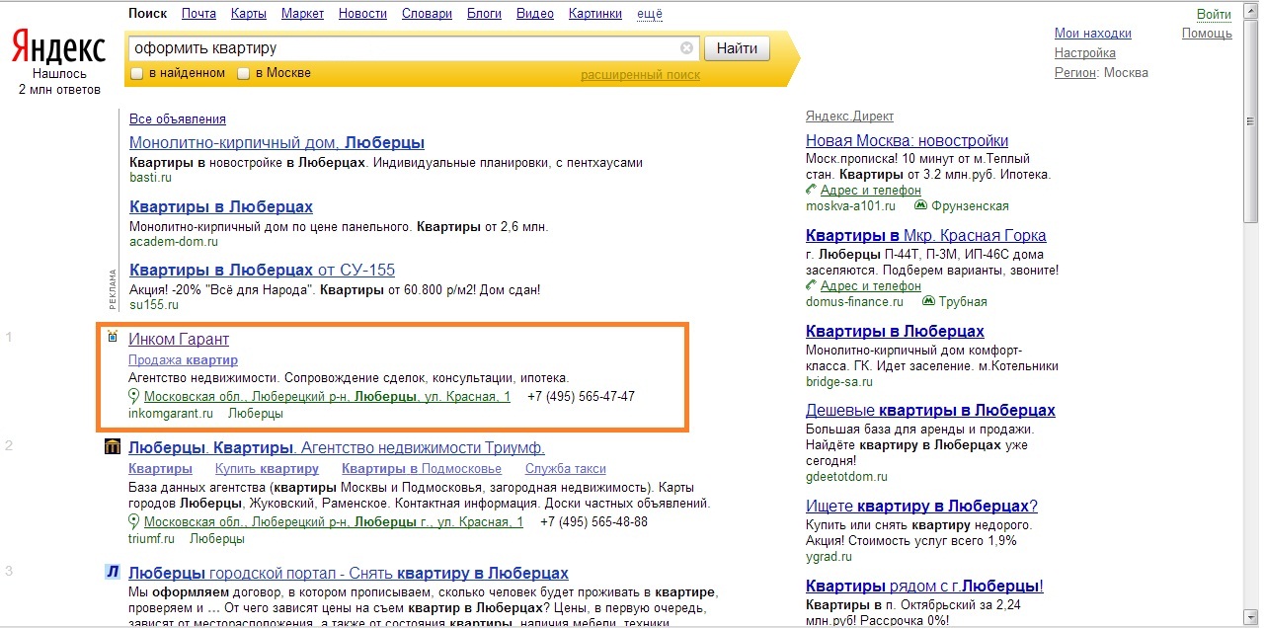Click phone number +7 (495) 565-47-47
Viewport: 1264px width, 628px height.
581,397
